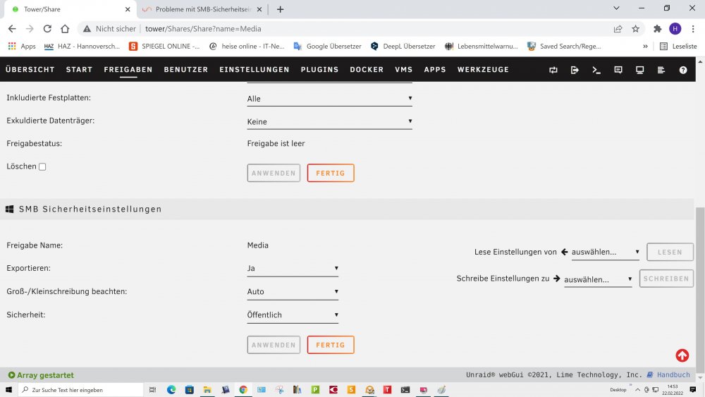Image resolution: width=705 pixels, height=397 pixels.
Task: Click the upper FERTIG button
Action: tap(331, 173)
